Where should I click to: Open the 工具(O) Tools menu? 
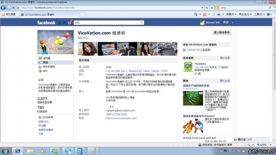259,14
